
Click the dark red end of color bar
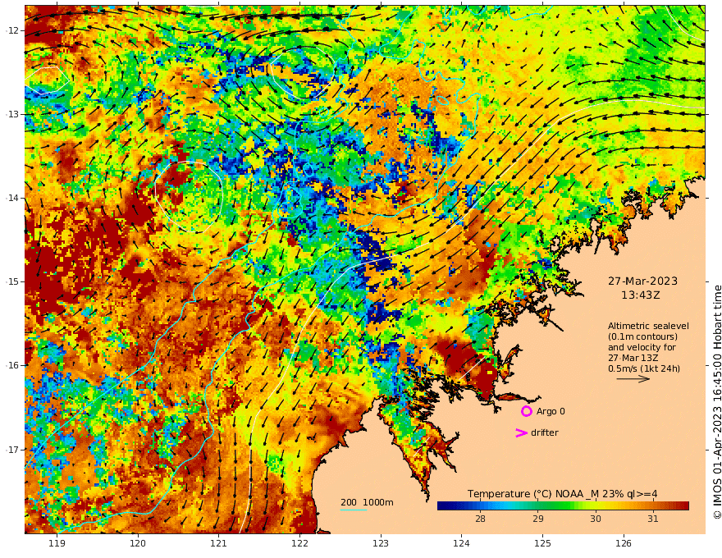[683, 505]
